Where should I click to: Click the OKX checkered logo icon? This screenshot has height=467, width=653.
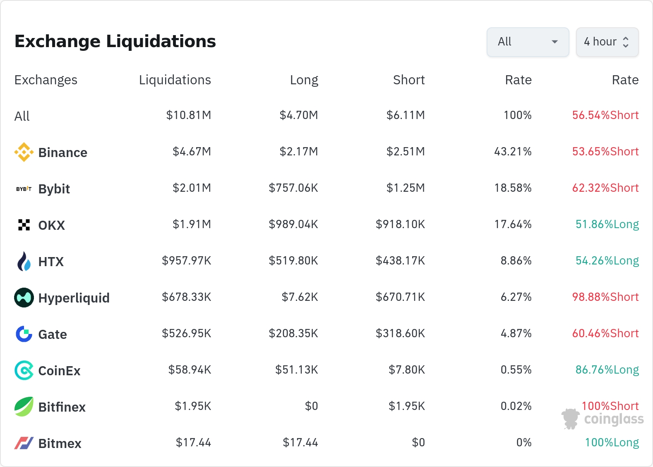24,225
